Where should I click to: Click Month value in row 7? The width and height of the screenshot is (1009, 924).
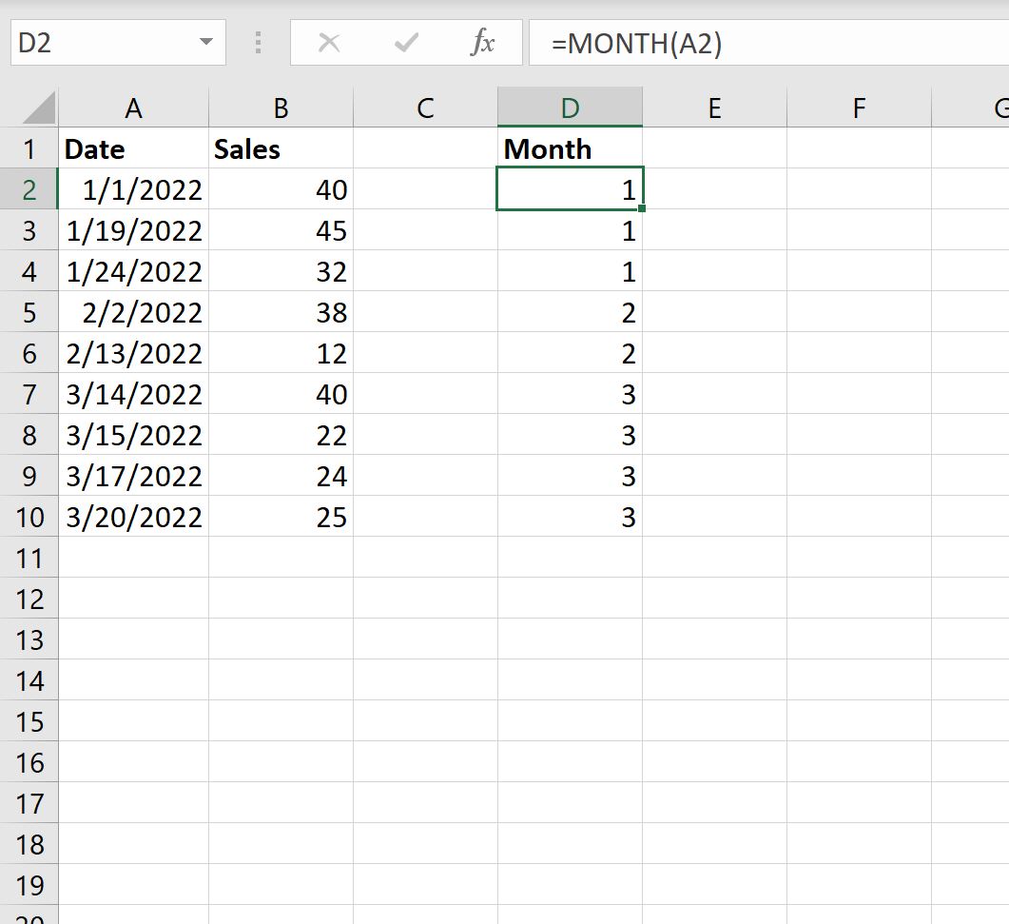point(571,394)
